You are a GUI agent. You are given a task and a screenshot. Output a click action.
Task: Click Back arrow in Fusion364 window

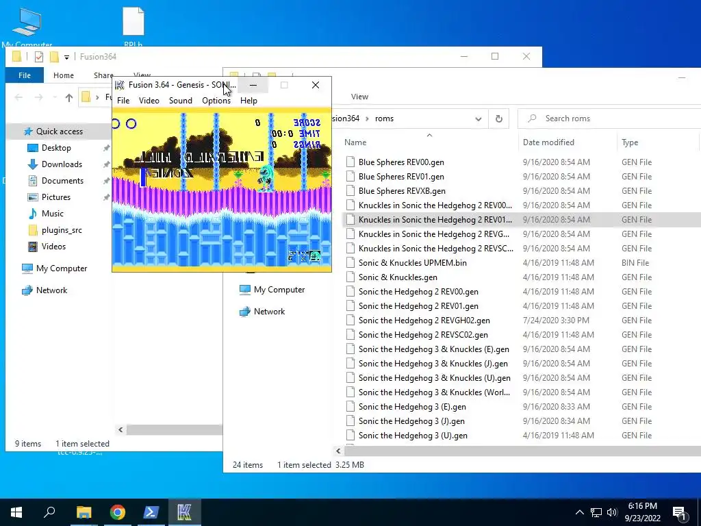18,97
